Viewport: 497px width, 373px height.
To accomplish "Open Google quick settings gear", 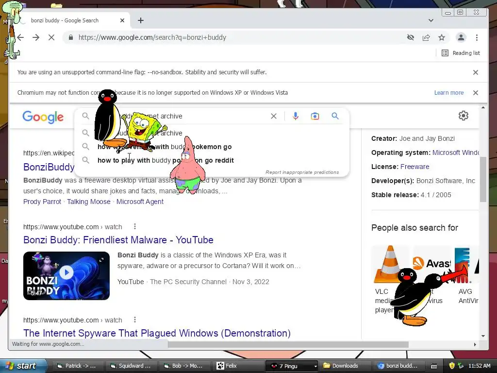I will click(x=464, y=116).
